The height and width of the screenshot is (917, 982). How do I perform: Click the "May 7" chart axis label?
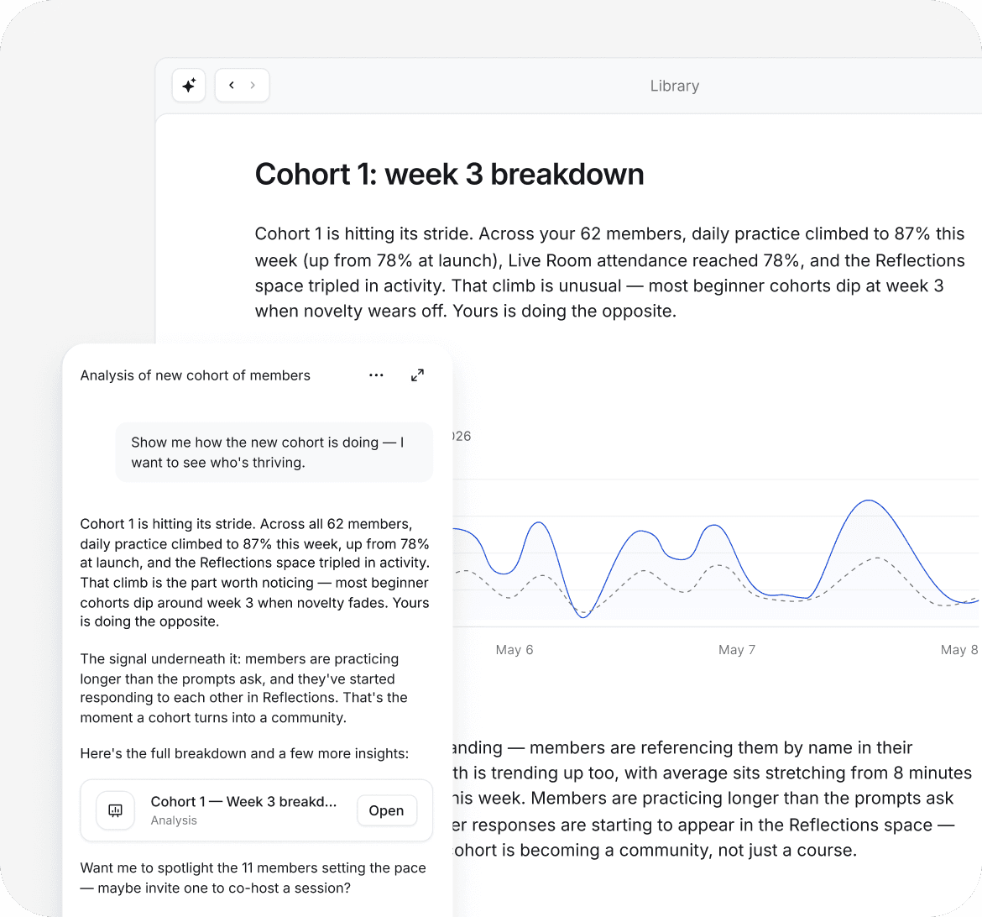pos(737,650)
